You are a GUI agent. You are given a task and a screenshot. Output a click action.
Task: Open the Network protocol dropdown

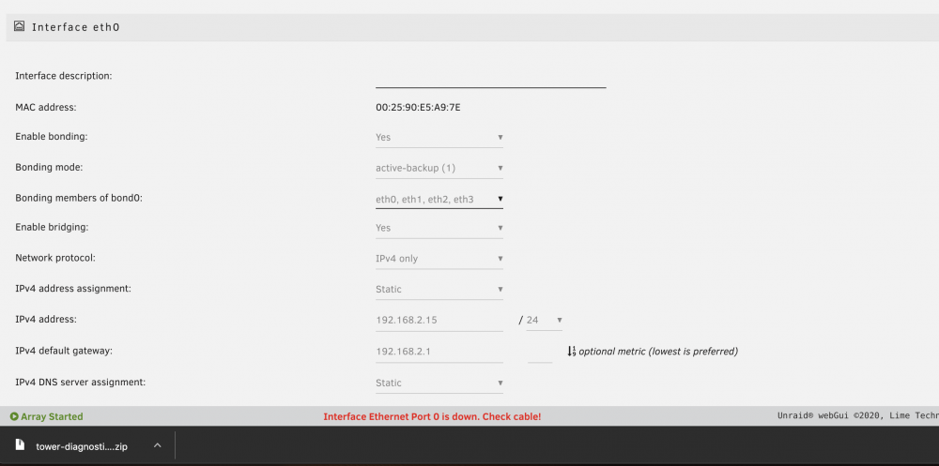click(x=439, y=259)
